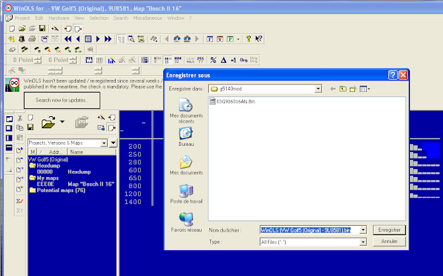Click the New project icon in top toolbar

point(12,28)
